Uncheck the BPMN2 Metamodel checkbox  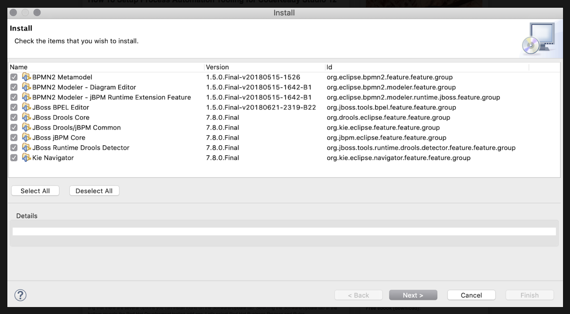pos(14,77)
